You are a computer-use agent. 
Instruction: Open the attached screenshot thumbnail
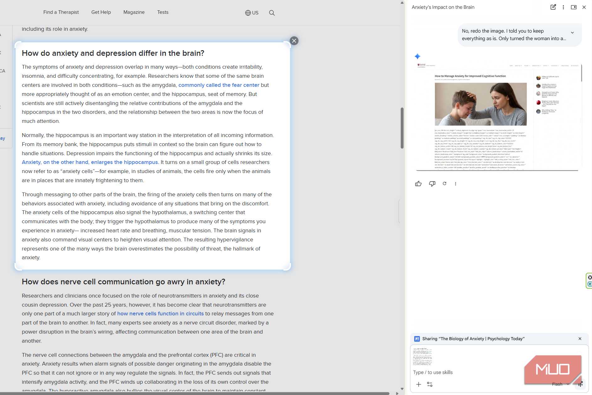pos(422,356)
